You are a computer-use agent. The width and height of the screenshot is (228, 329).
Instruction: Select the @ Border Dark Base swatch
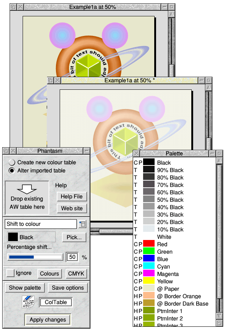149,303
